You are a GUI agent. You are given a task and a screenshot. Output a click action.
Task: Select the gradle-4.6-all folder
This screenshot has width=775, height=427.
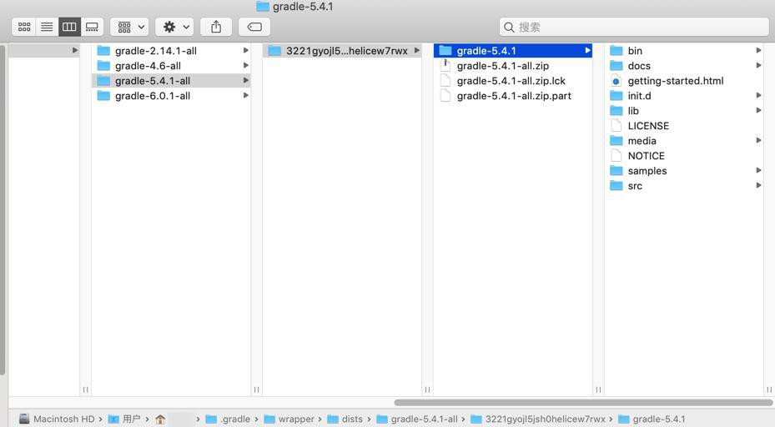click(x=171, y=66)
